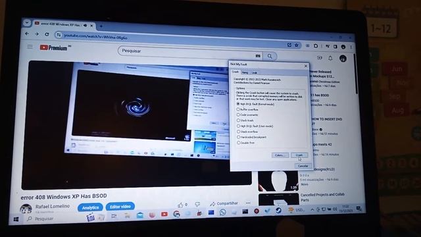This screenshot has height=237, width=421.
Task: Switch to the Leak tab in Not My Fault
Action: (x=254, y=73)
